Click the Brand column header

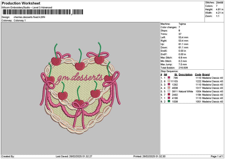[207, 74]
